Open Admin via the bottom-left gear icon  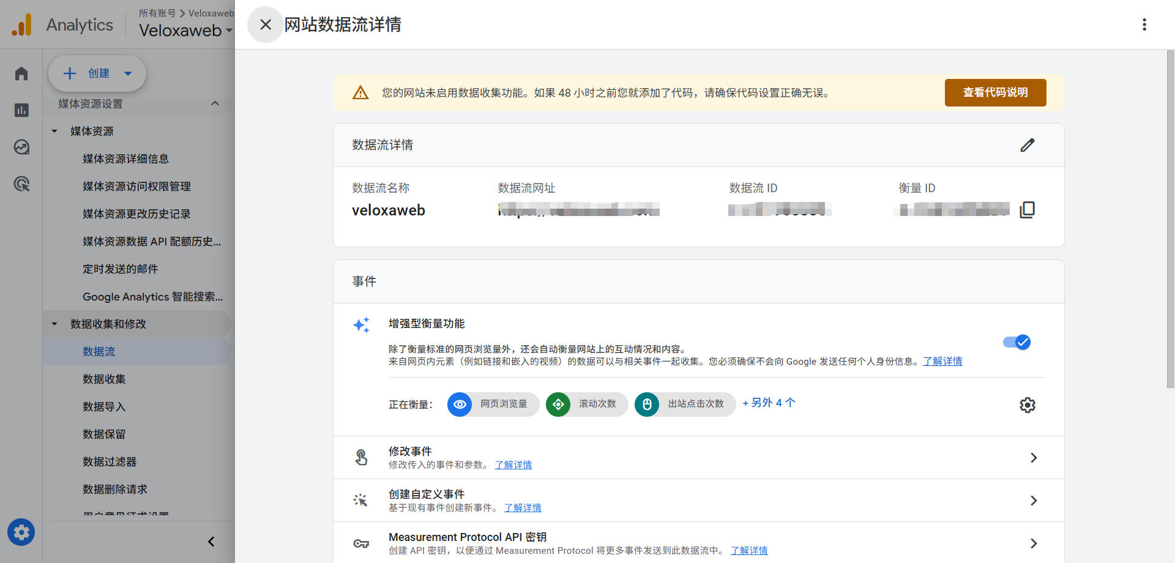21,532
